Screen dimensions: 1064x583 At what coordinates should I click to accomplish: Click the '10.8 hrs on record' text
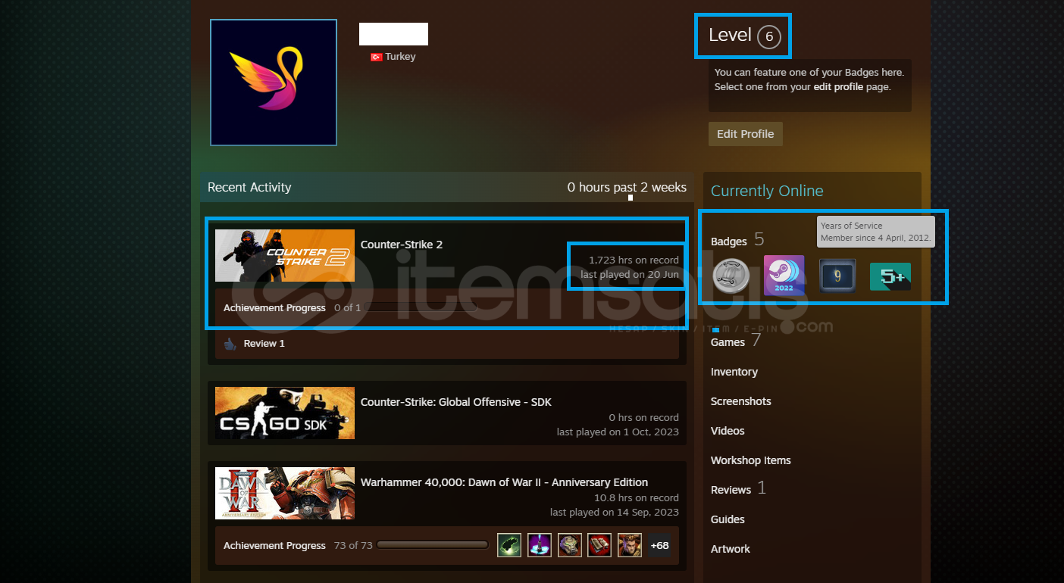click(637, 498)
